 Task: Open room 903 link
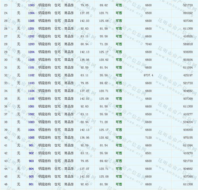[x=31, y=161]
